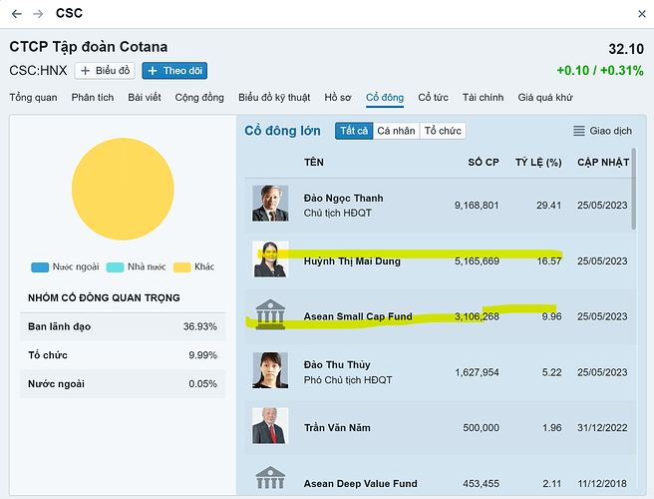The width and height of the screenshot is (654, 499).
Task: Open the Tài chính tab
Action: point(483,98)
